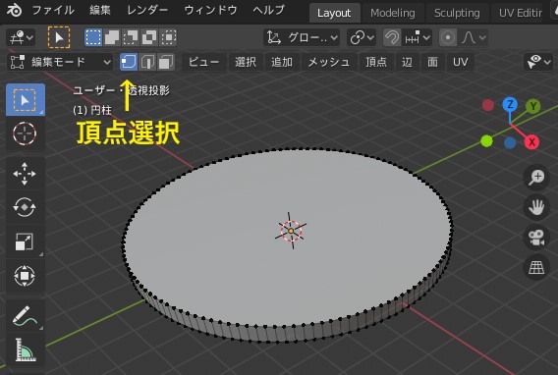Open the ファイル menu
Viewport: 558px width, 375px height.
tap(53, 11)
